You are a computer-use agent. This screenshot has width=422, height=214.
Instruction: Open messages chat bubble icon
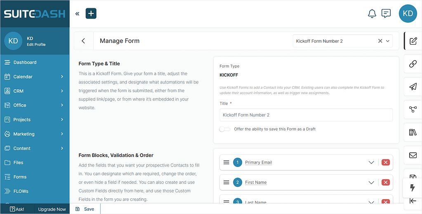pyautogui.click(x=386, y=14)
